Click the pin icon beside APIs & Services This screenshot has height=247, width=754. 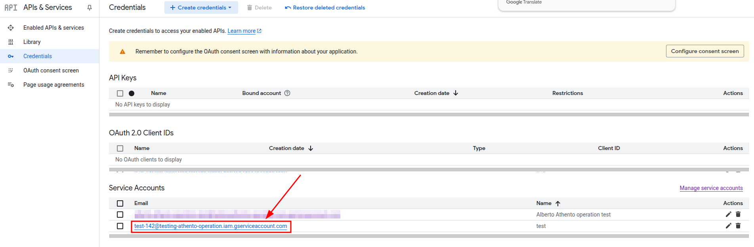pyautogui.click(x=90, y=8)
